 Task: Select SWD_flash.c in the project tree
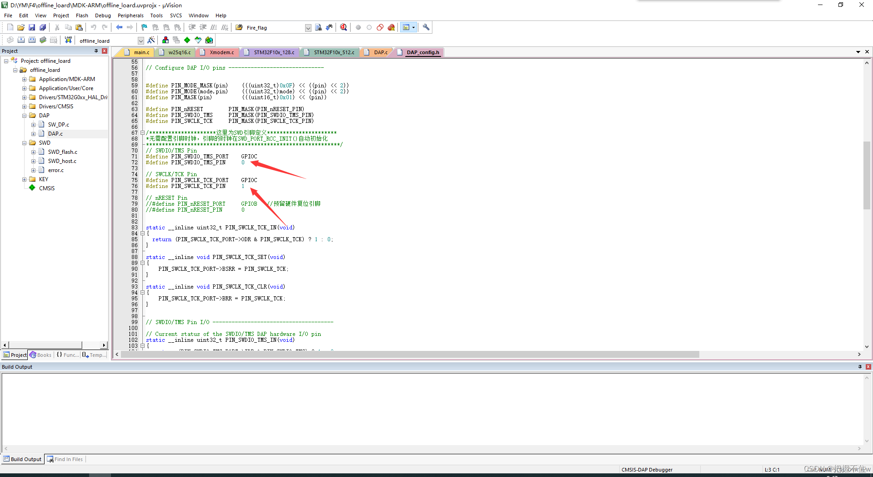[62, 152]
